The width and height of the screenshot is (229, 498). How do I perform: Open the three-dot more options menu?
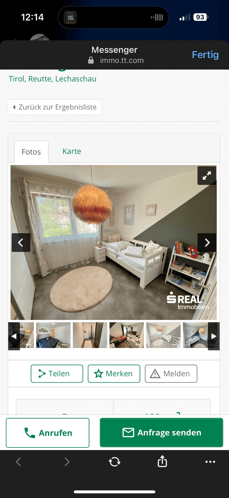click(x=210, y=462)
